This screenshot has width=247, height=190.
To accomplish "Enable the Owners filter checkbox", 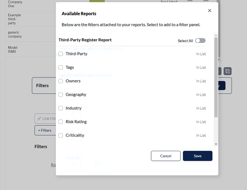I will point(61,81).
